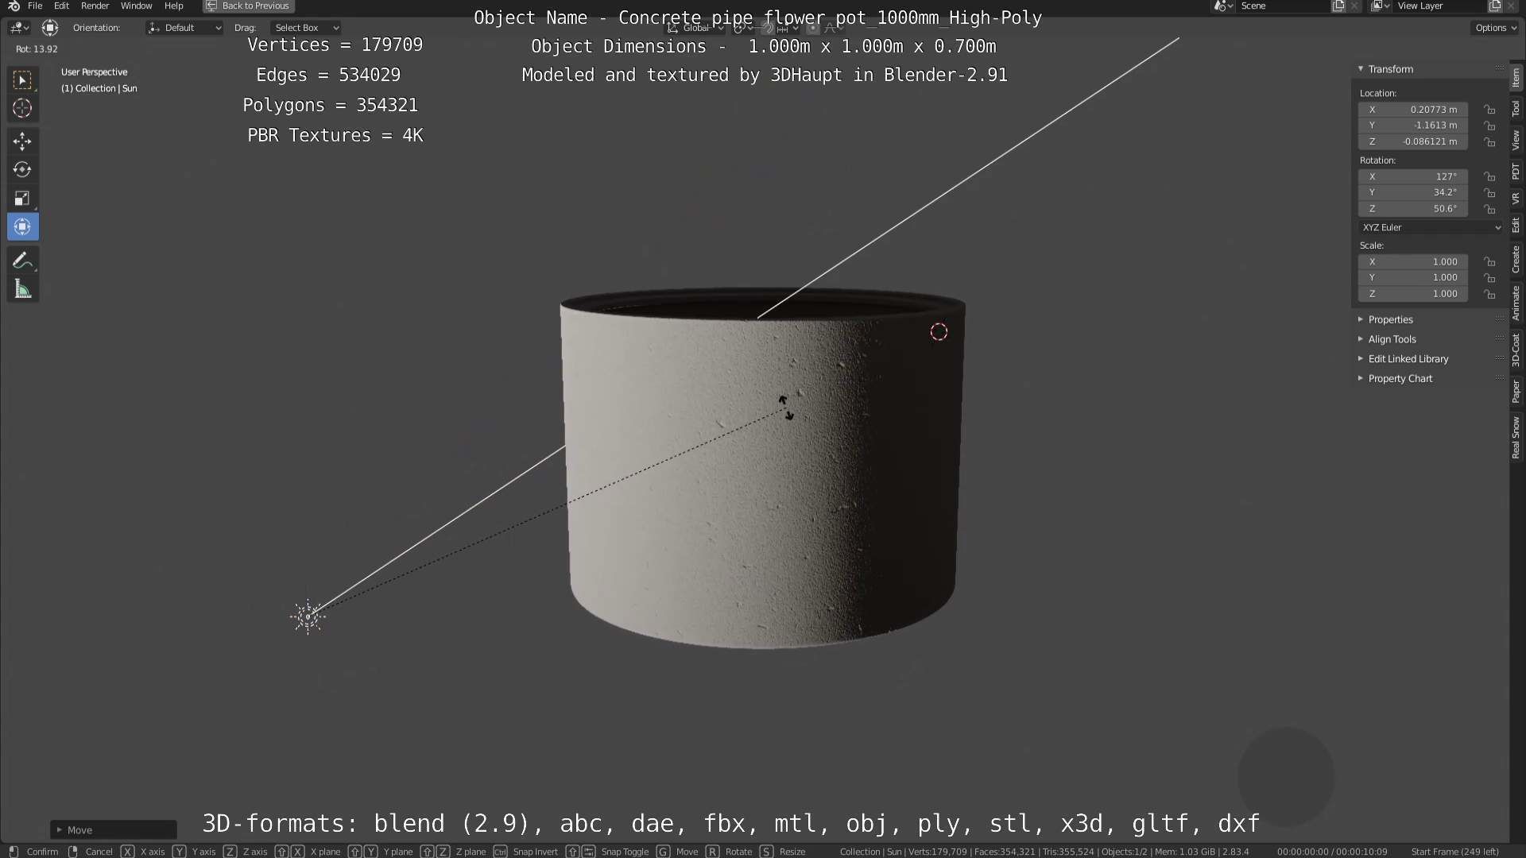The height and width of the screenshot is (858, 1526).
Task: Lock the Location X value
Action: coord(1489,110)
